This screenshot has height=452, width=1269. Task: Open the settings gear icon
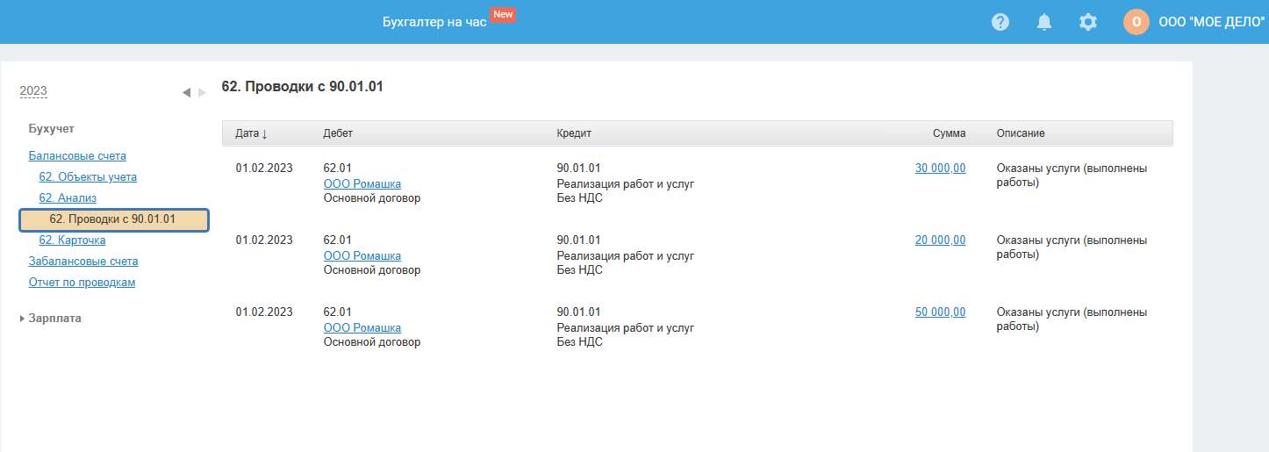1088,22
